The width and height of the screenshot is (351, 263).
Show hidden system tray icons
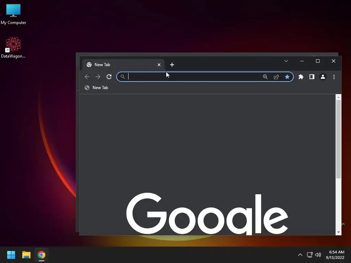click(x=300, y=255)
